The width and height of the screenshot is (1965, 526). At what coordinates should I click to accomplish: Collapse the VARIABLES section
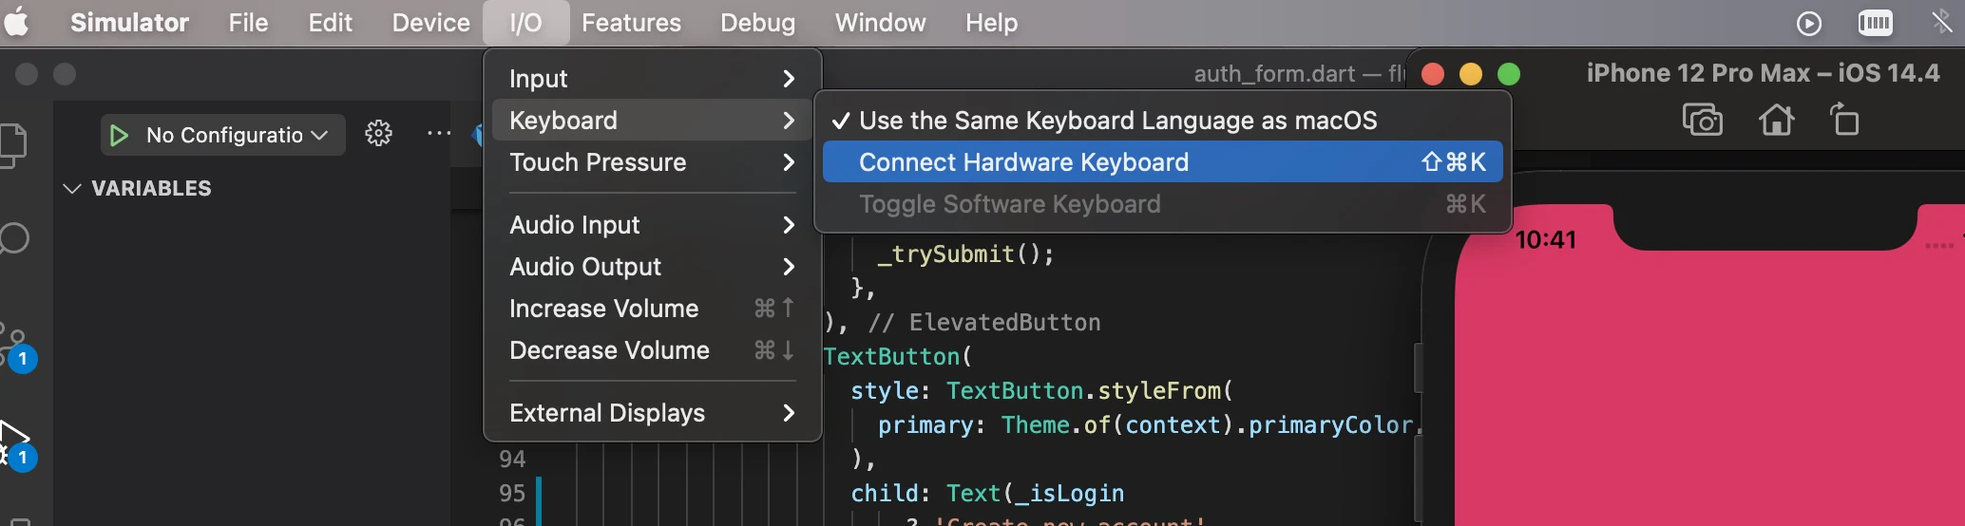pyautogui.click(x=138, y=188)
